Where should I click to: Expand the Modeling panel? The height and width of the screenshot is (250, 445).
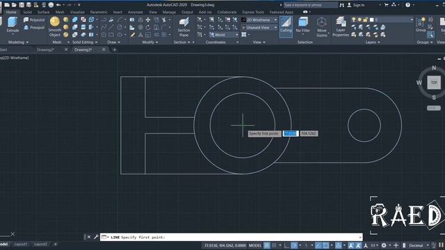[x=18, y=42]
